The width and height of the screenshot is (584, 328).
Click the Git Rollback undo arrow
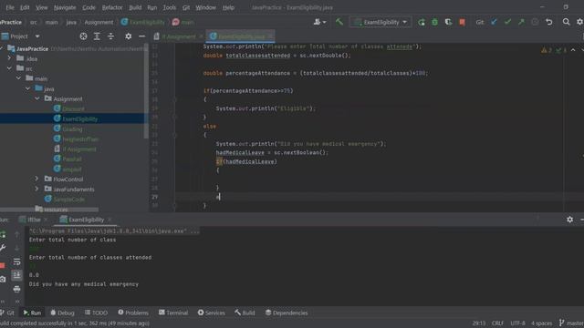click(x=549, y=22)
